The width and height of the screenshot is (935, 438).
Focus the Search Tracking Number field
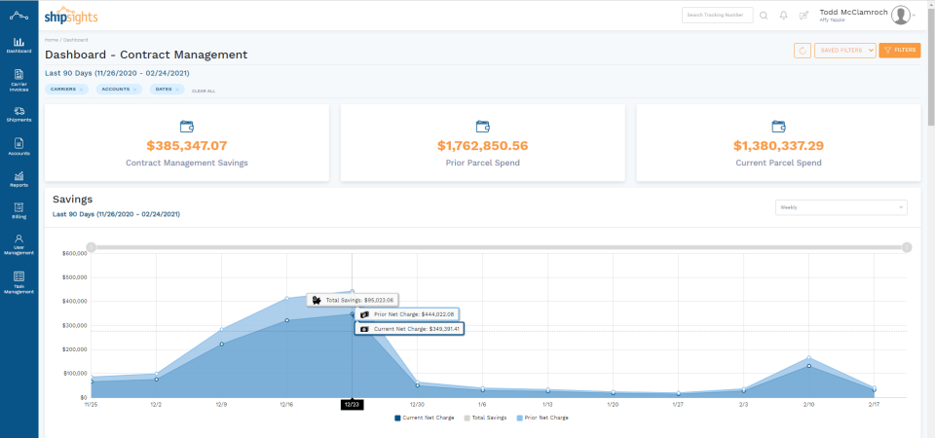click(718, 15)
